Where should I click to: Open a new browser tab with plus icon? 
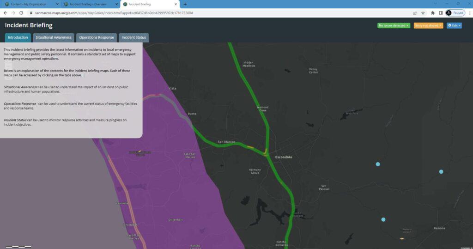[x=185, y=4]
